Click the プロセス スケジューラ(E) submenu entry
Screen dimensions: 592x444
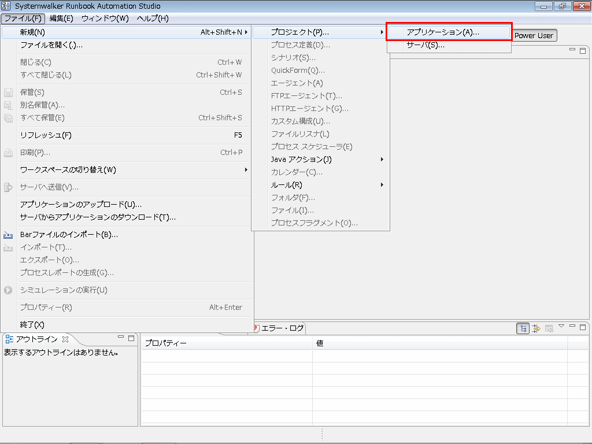coord(320,147)
